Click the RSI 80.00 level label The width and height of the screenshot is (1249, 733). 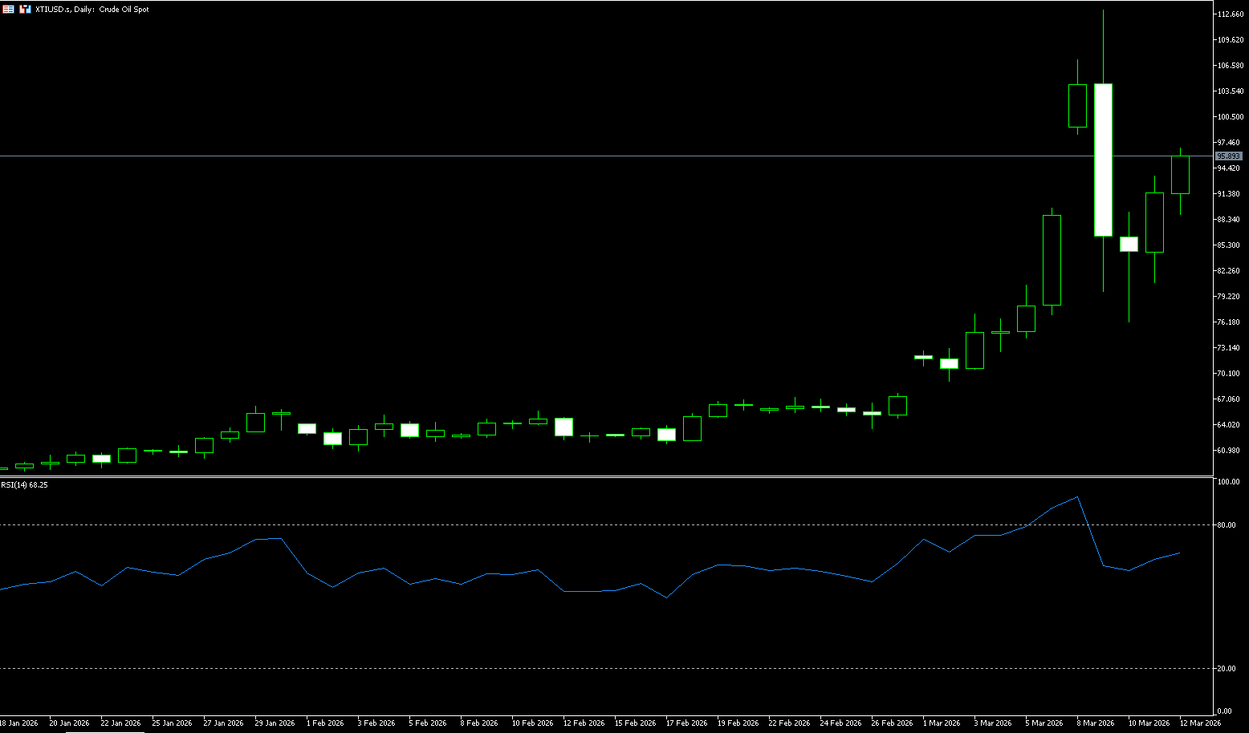coord(1226,525)
